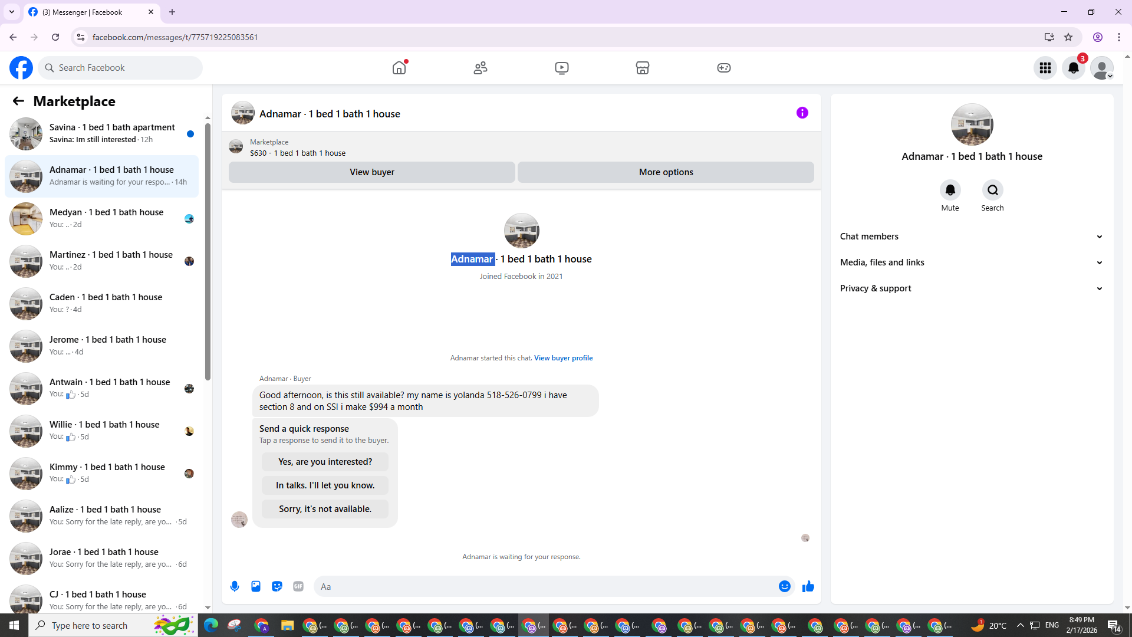Go to Marketplace tab in top navigation

642,68
